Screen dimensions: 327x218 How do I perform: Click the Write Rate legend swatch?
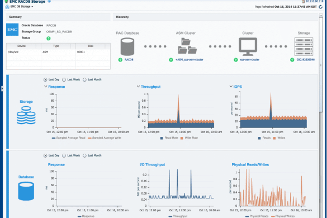[x=182, y=138]
